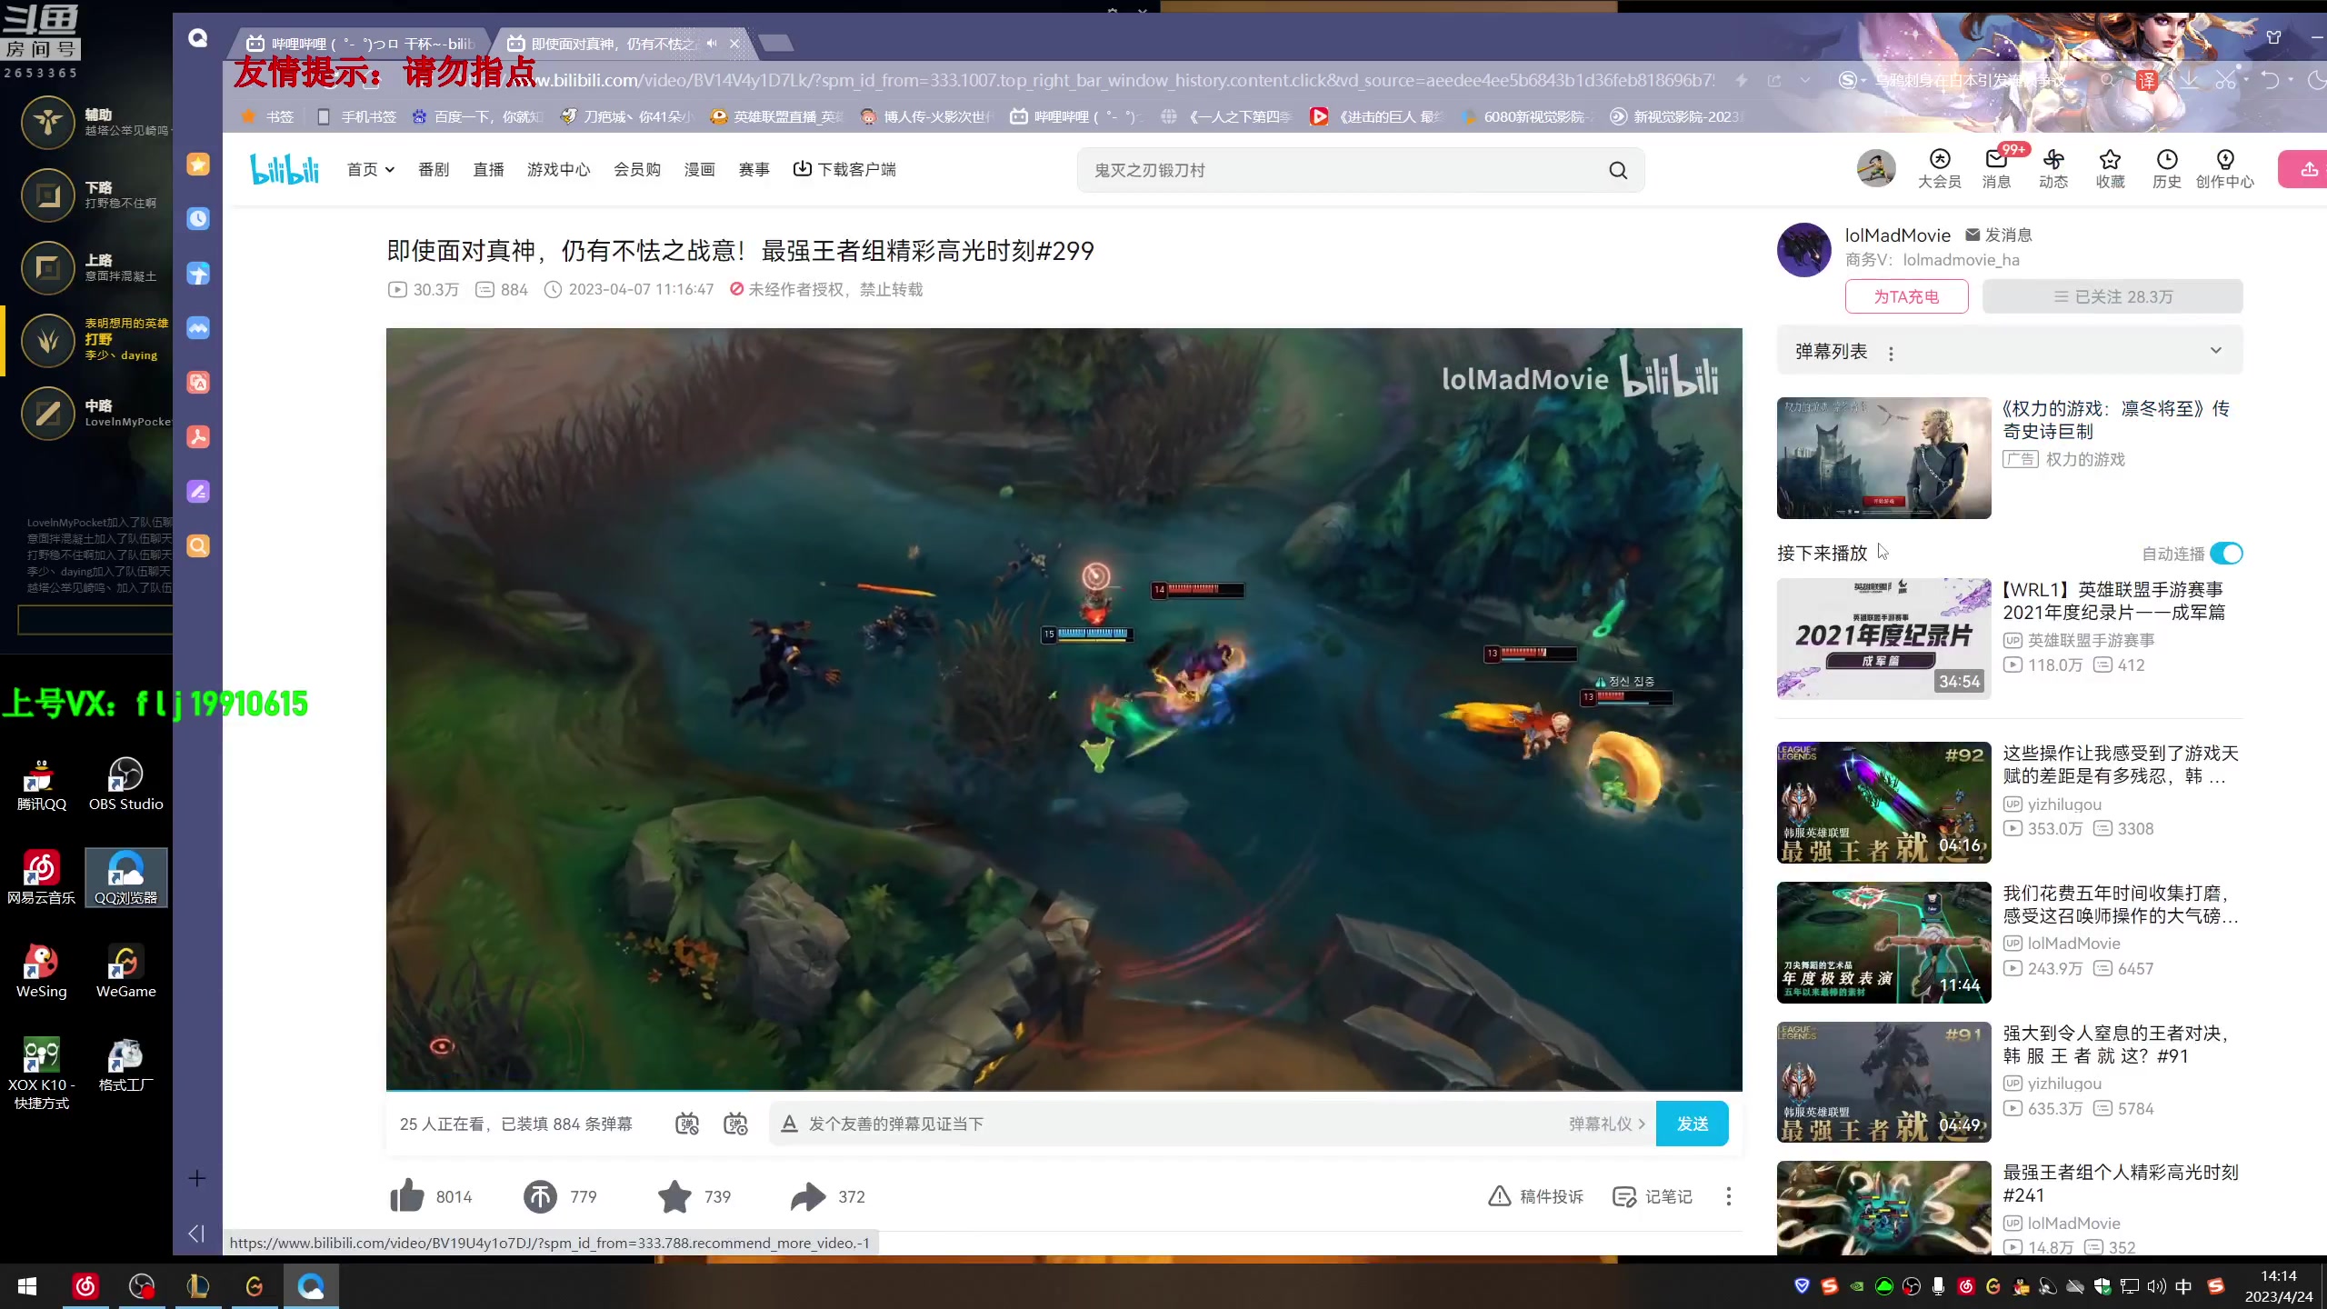Open lolMadMovie uploader avatar
Viewport: 2327px width, 1309px height.
[1803, 249]
